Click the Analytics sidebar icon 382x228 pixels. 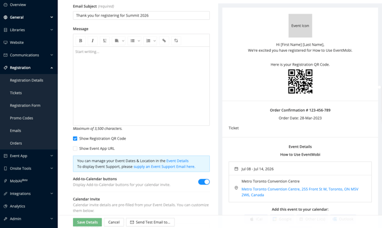pyautogui.click(x=6, y=206)
